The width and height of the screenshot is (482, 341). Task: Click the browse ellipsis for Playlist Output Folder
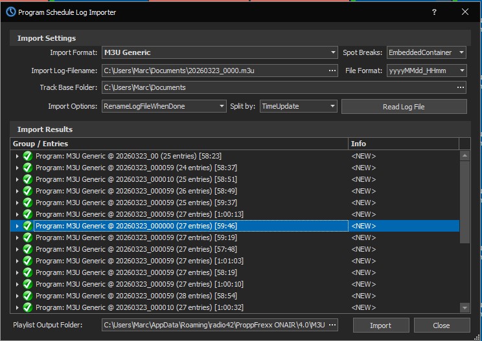click(332, 325)
